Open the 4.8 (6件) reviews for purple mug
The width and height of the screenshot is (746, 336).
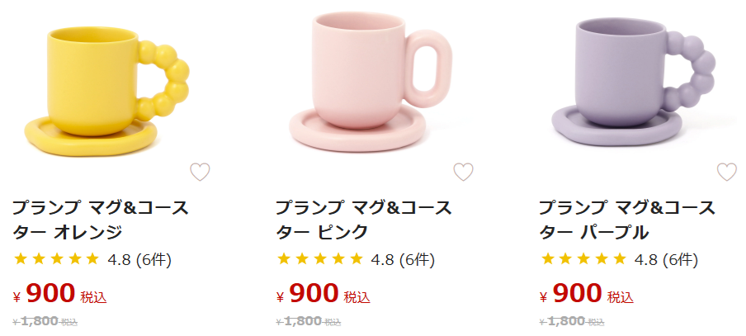(x=666, y=260)
